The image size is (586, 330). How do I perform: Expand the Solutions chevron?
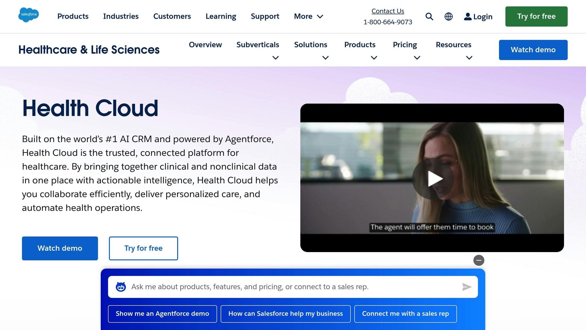click(325, 58)
